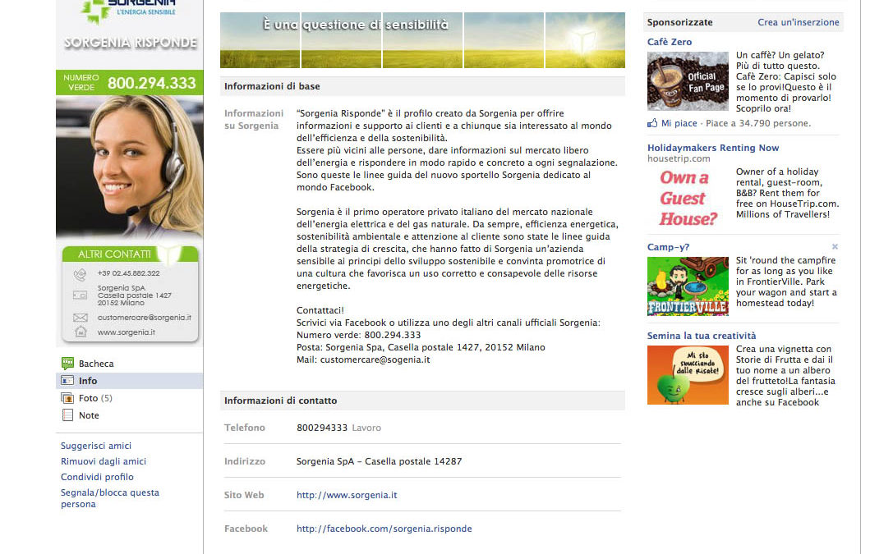870x554 pixels.
Task: Open the http://www.sorgenia.it website link
Action: point(347,495)
